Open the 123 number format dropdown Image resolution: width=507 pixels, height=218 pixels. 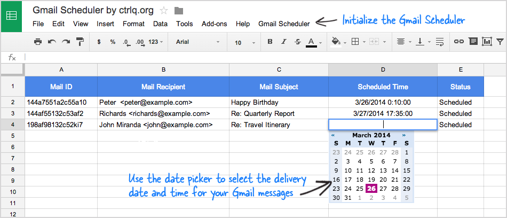coord(155,42)
